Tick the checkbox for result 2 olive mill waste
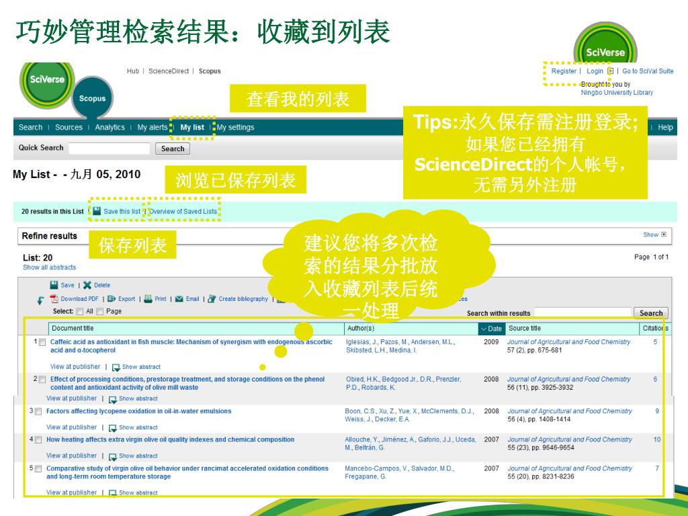The width and height of the screenshot is (688, 516). pyautogui.click(x=42, y=379)
